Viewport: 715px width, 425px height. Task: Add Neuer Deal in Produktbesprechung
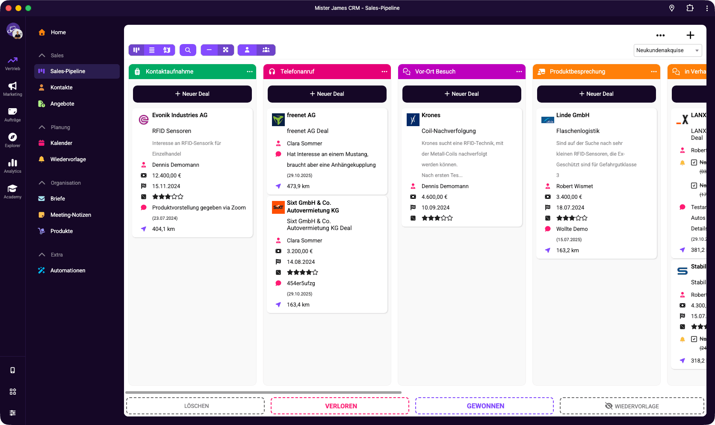click(597, 94)
